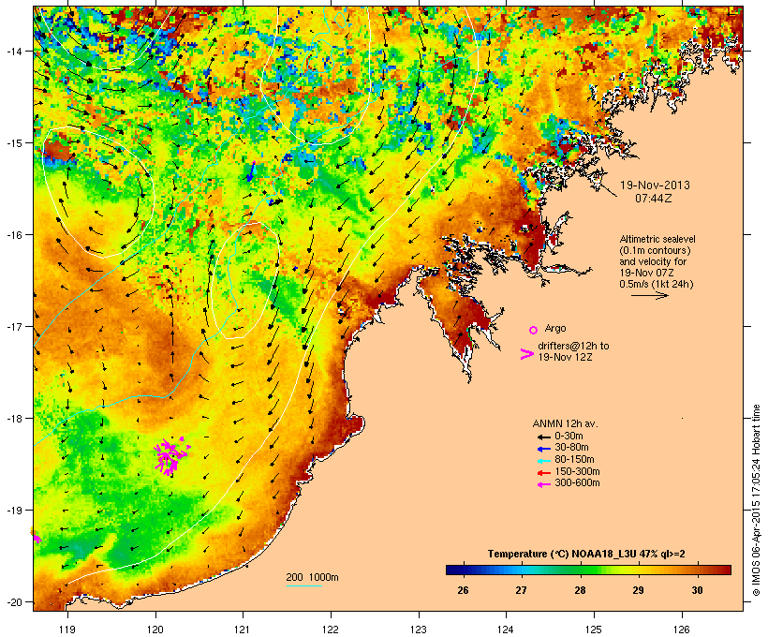Click the colorbar tick label '26'
Viewport: 768px width, 637px height.
[x=463, y=590]
